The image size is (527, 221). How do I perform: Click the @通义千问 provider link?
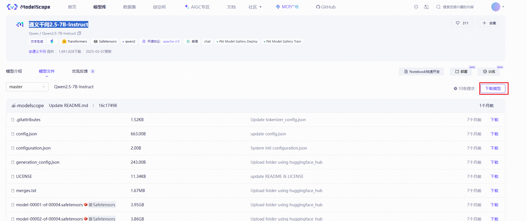coord(37,51)
